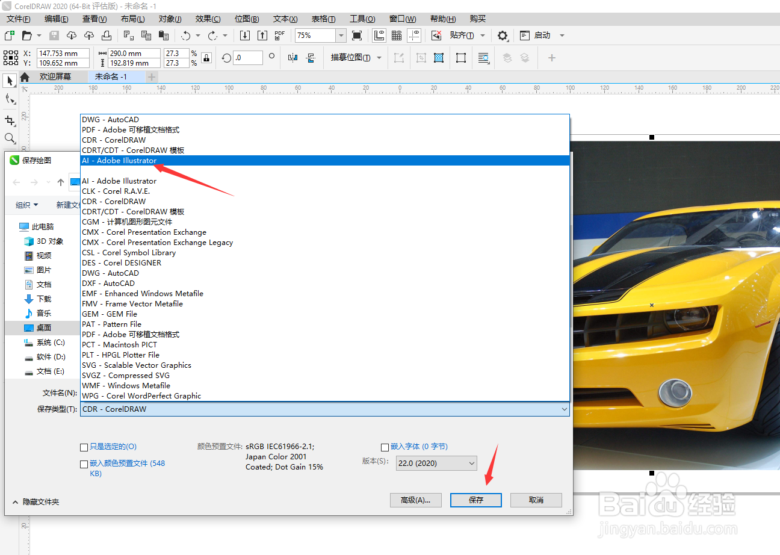
Task: Click the Open folder icon
Action: tap(26, 36)
